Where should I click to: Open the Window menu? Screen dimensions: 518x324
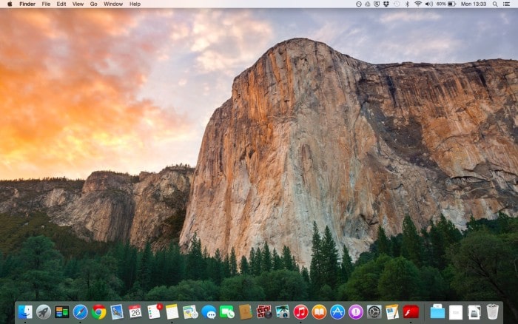coord(113,4)
